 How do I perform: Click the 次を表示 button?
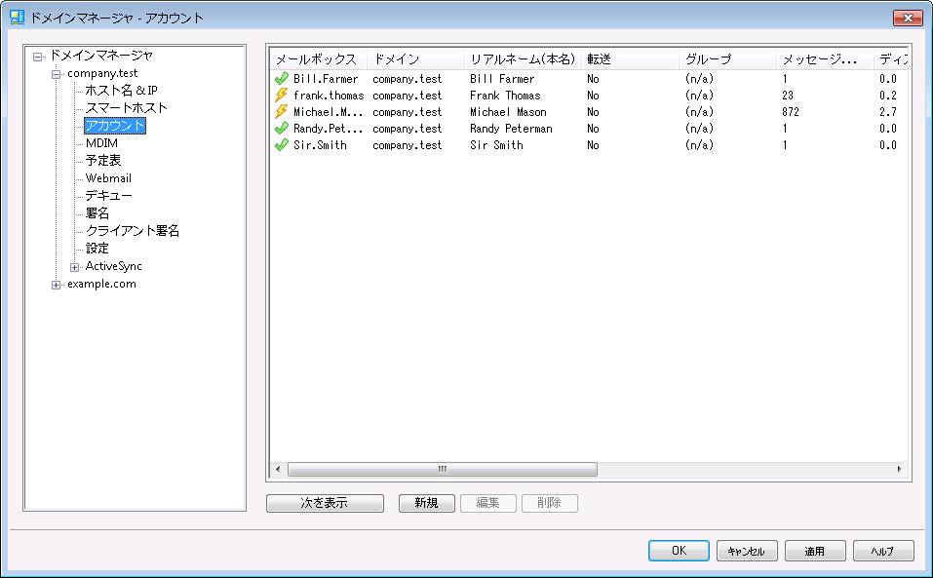click(x=324, y=503)
